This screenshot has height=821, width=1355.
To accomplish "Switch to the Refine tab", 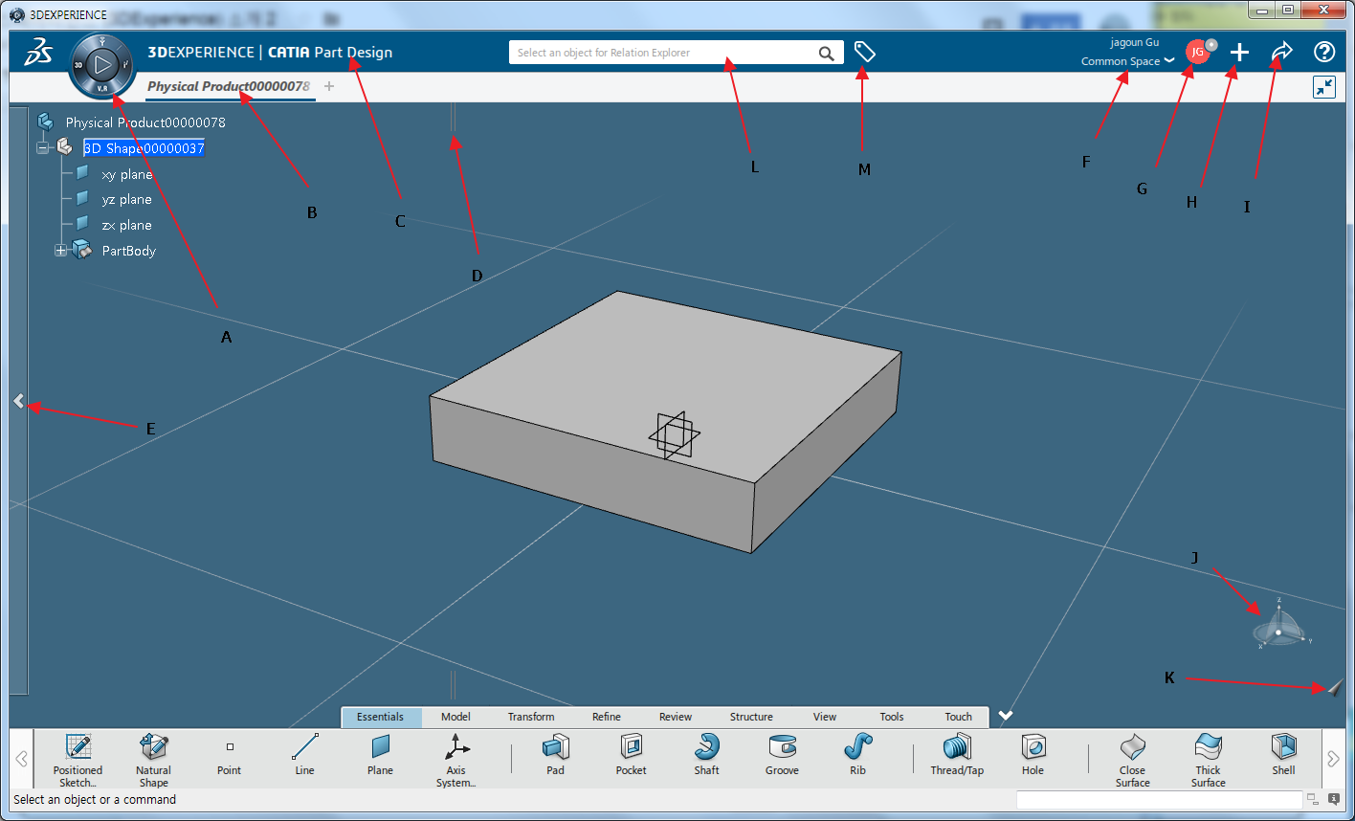I will pyautogui.click(x=607, y=717).
